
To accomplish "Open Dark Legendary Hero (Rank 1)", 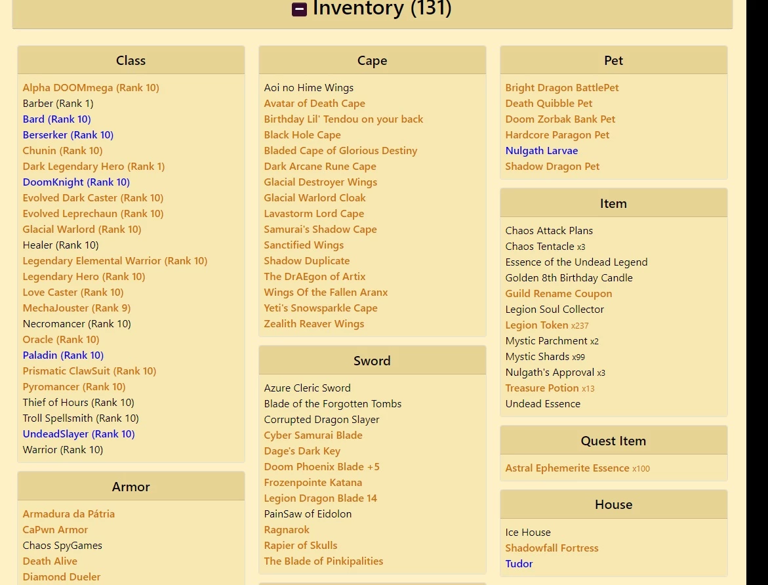I will [x=94, y=166].
